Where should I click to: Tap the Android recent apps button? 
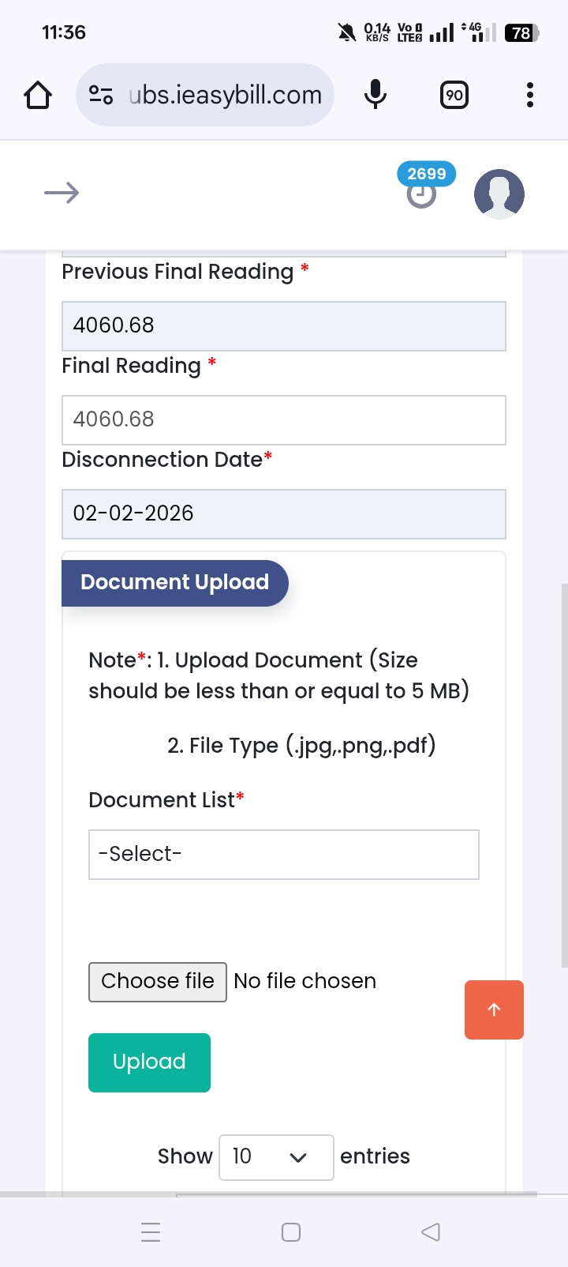click(x=151, y=1232)
